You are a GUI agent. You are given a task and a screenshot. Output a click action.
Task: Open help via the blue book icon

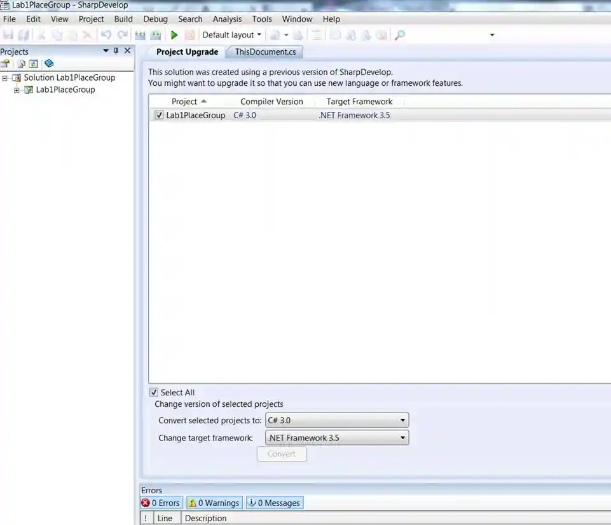coord(48,64)
